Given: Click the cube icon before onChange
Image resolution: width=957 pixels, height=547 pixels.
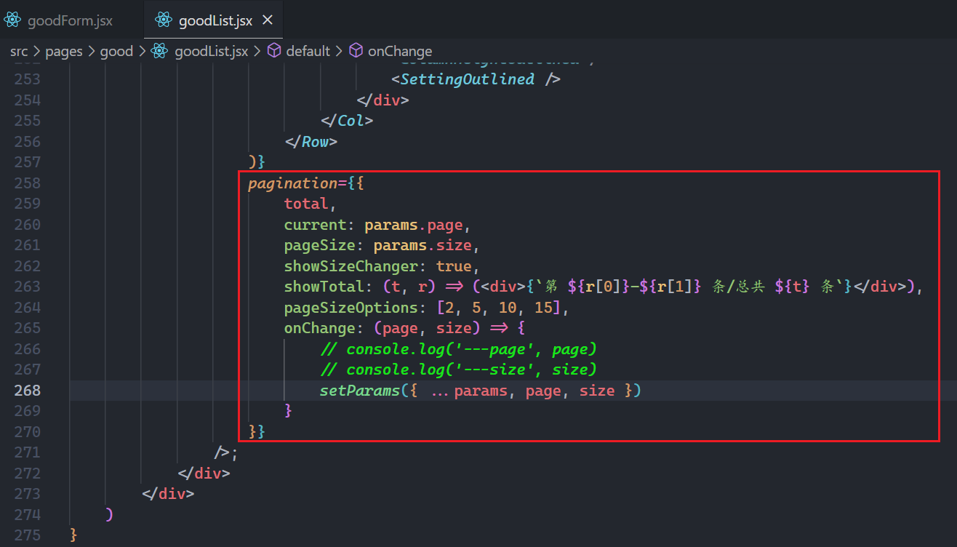Looking at the screenshot, I should tap(356, 51).
